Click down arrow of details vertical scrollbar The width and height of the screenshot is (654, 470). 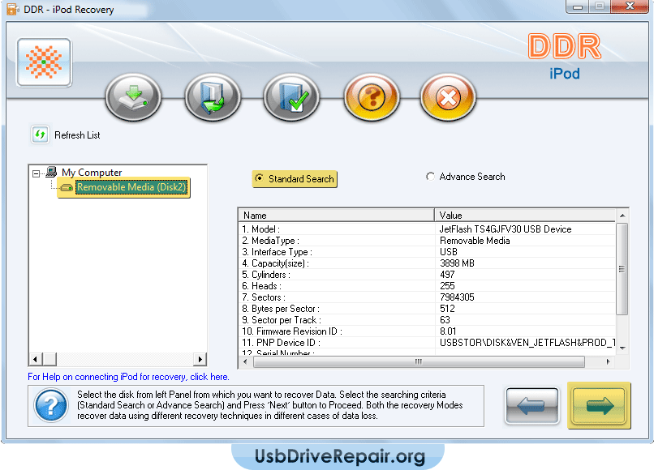pyautogui.click(x=622, y=348)
